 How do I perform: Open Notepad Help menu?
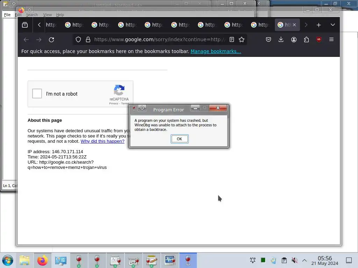[x=60, y=15]
